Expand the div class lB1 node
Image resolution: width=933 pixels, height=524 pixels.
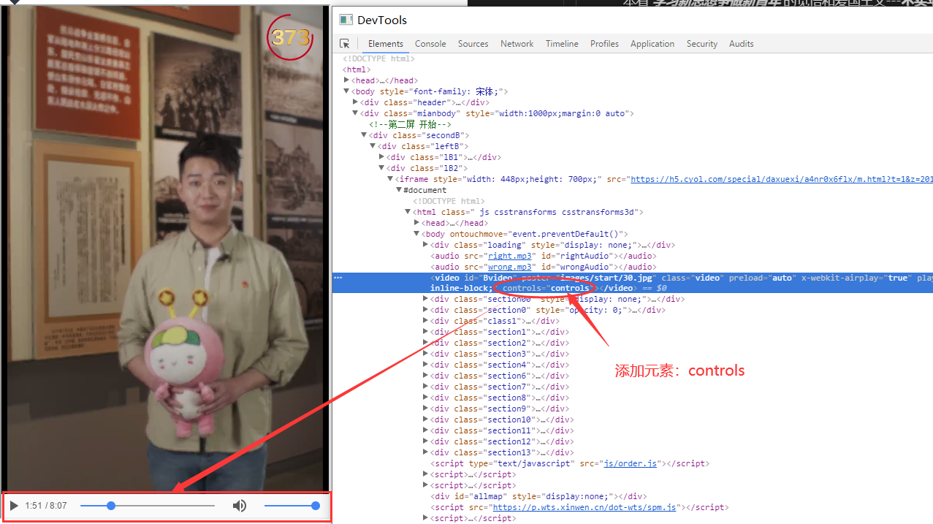[381, 157]
